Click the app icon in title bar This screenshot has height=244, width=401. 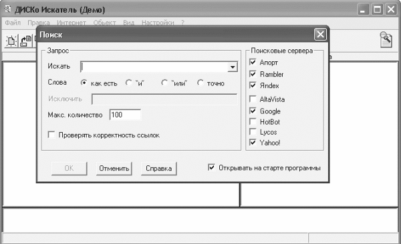coord(7,9)
